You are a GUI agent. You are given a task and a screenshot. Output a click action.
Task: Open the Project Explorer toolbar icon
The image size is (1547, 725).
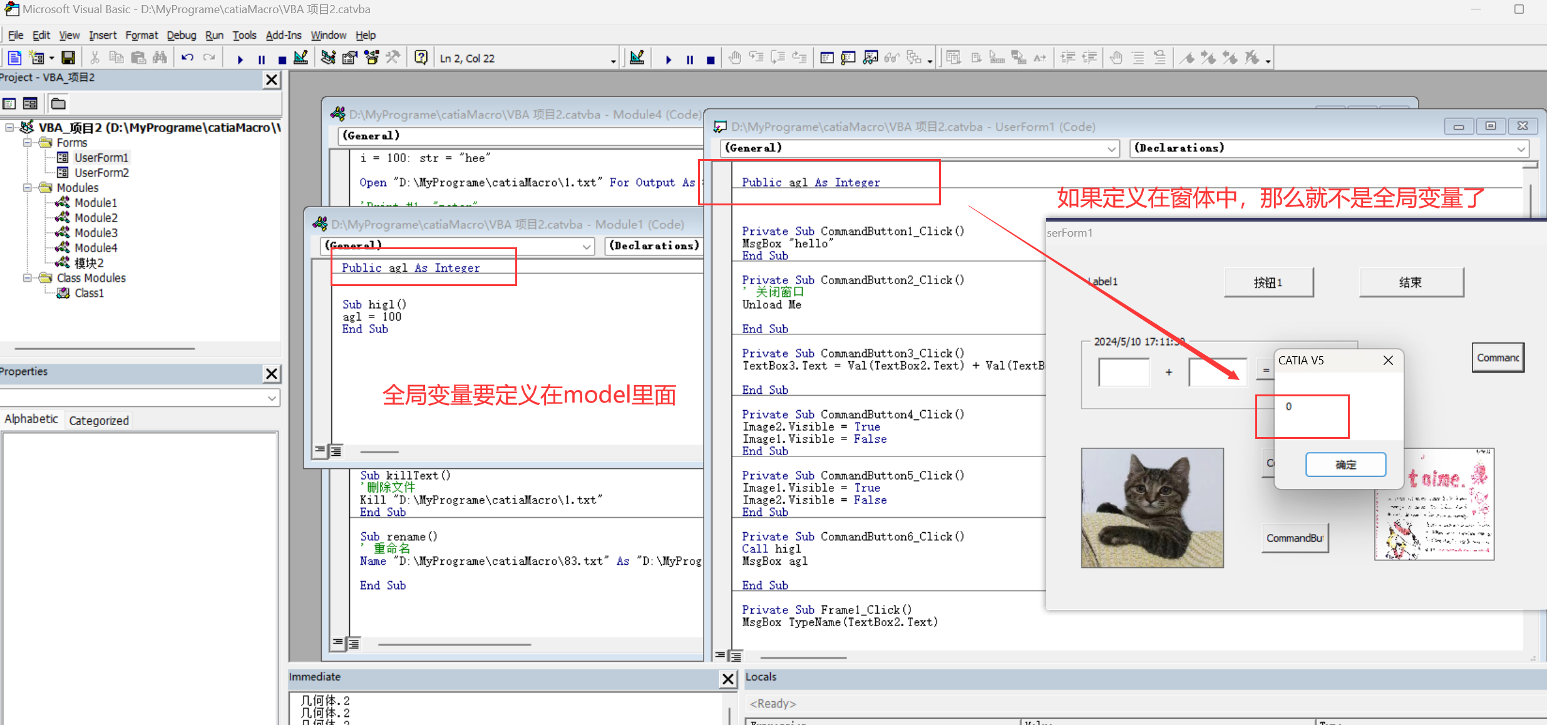click(x=328, y=58)
